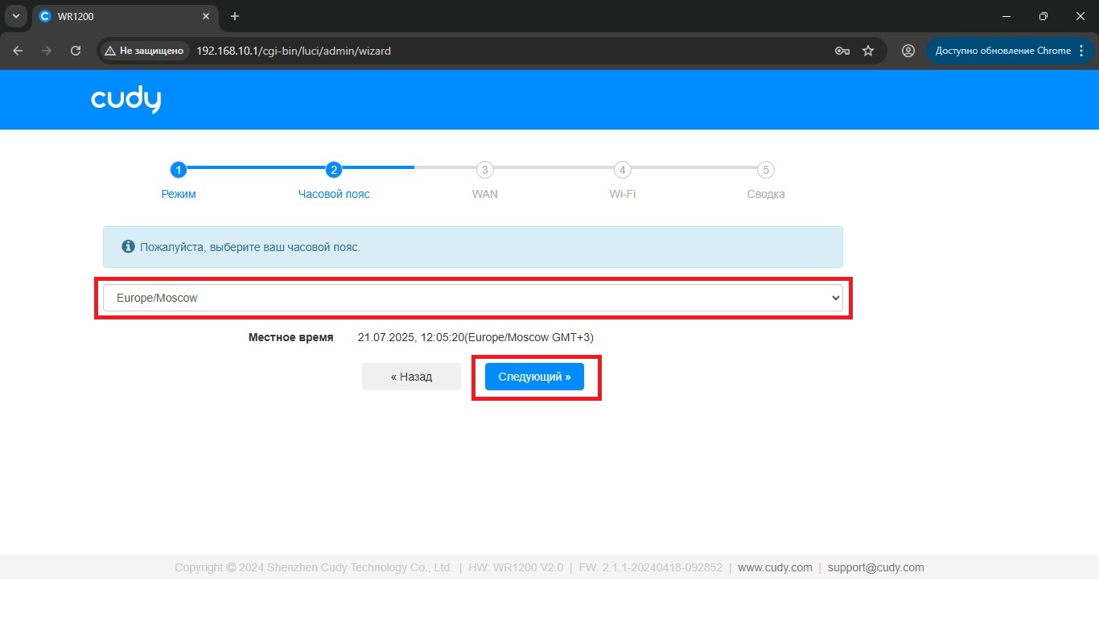Reload the page with refresh icon
The width and height of the screenshot is (1099, 618).
pyautogui.click(x=76, y=51)
